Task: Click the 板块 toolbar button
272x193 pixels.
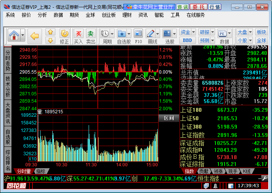Action: pos(261,32)
